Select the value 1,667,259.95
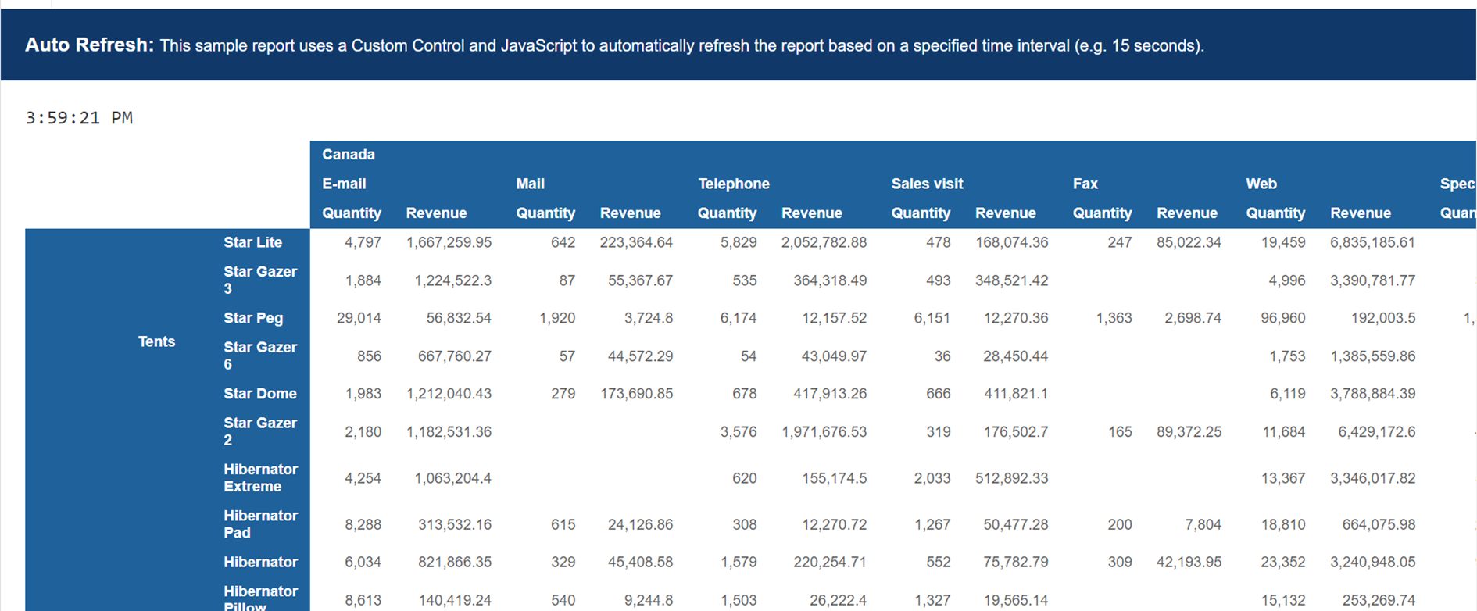 pos(449,242)
